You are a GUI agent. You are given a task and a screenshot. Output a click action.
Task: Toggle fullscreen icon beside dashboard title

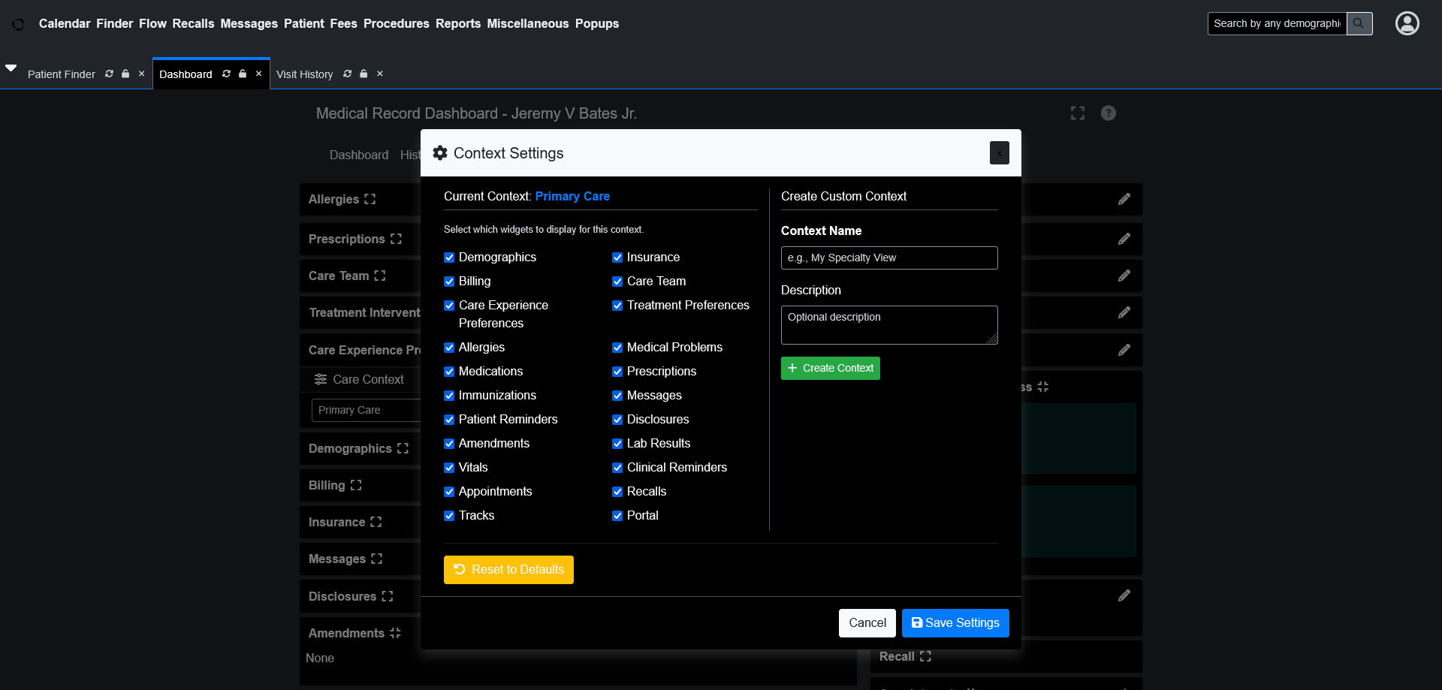click(x=1077, y=113)
